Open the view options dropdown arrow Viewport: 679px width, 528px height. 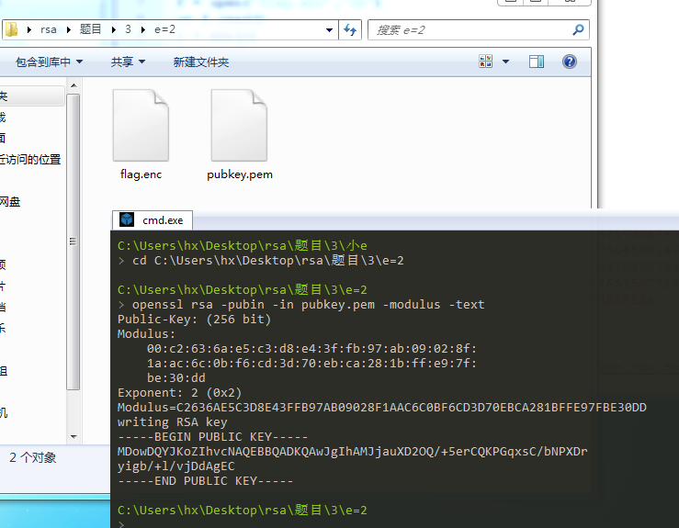click(505, 62)
